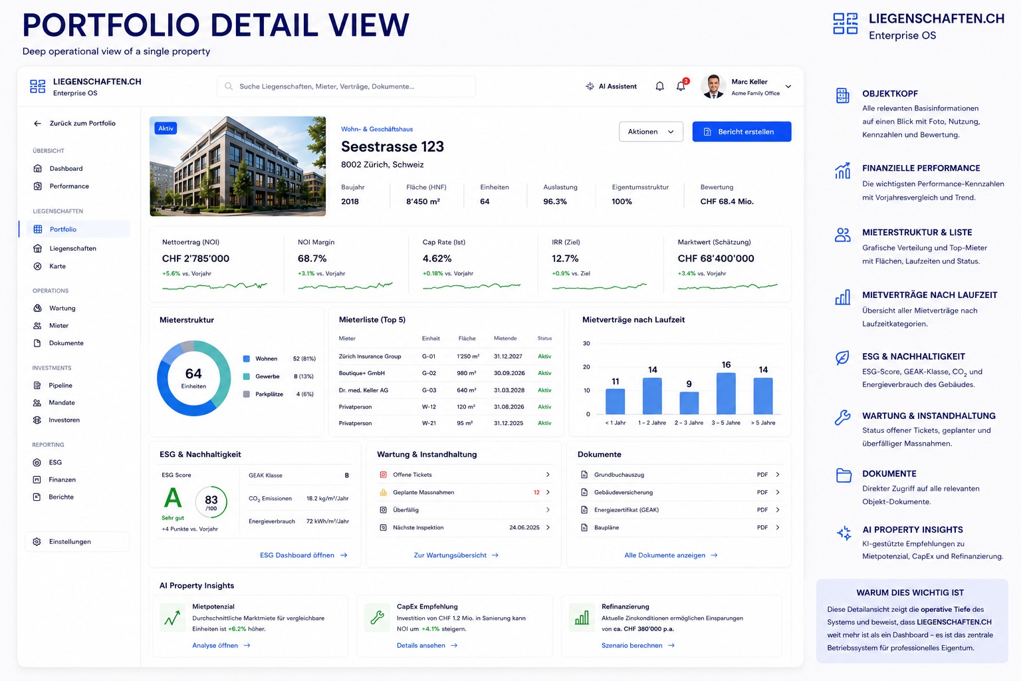The width and height of the screenshot is (1021, 681).
Task: Click the AI Assistent sparkle icon
Action: (x=590, y=86)
